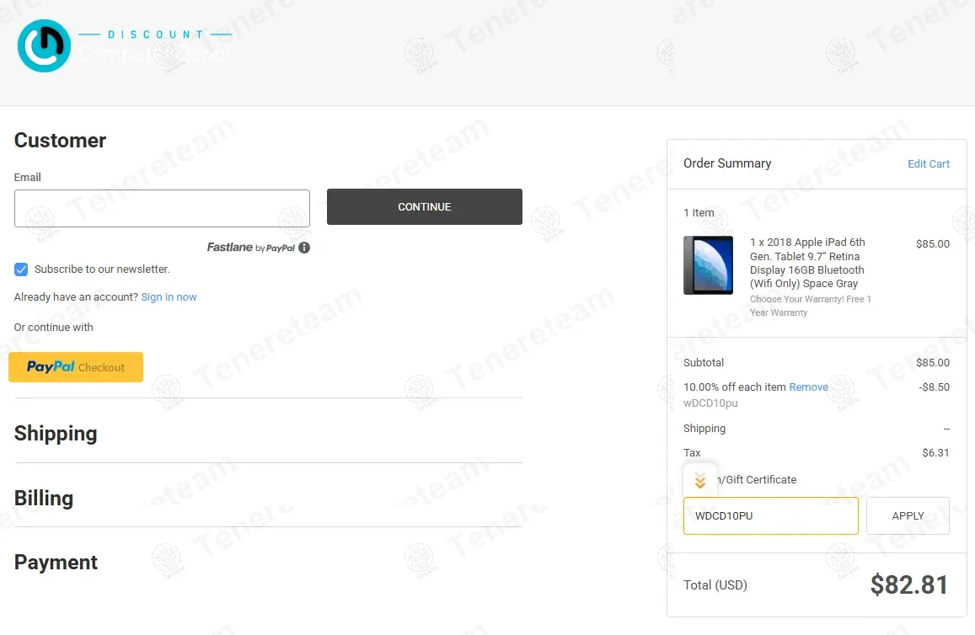Apply the coupon with APPLY button
The image size is (975, 635).
point(908,515)
